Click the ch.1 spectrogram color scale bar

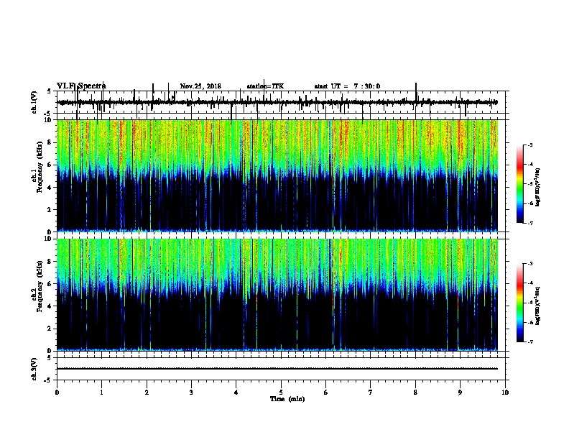tap(520, 184)
